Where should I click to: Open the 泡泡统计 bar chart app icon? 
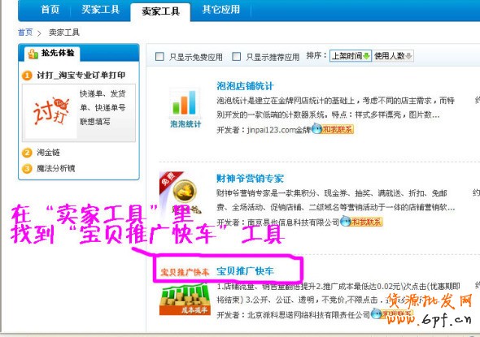point(185,108)
